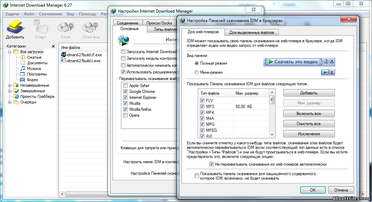Viewport: 372px width, 202px height.
Task: Click the Стоп toolbar icon
Action: (66, 27)
